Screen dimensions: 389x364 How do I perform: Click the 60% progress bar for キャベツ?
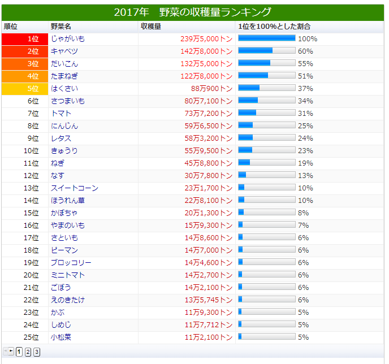(266, 51)
